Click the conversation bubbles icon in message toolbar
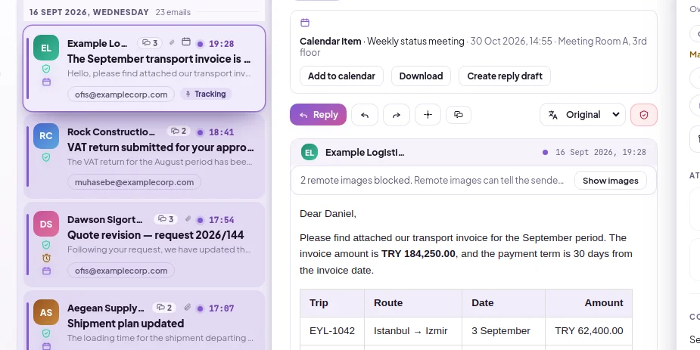Screen dimensions: 700x350 click(459, 115)
